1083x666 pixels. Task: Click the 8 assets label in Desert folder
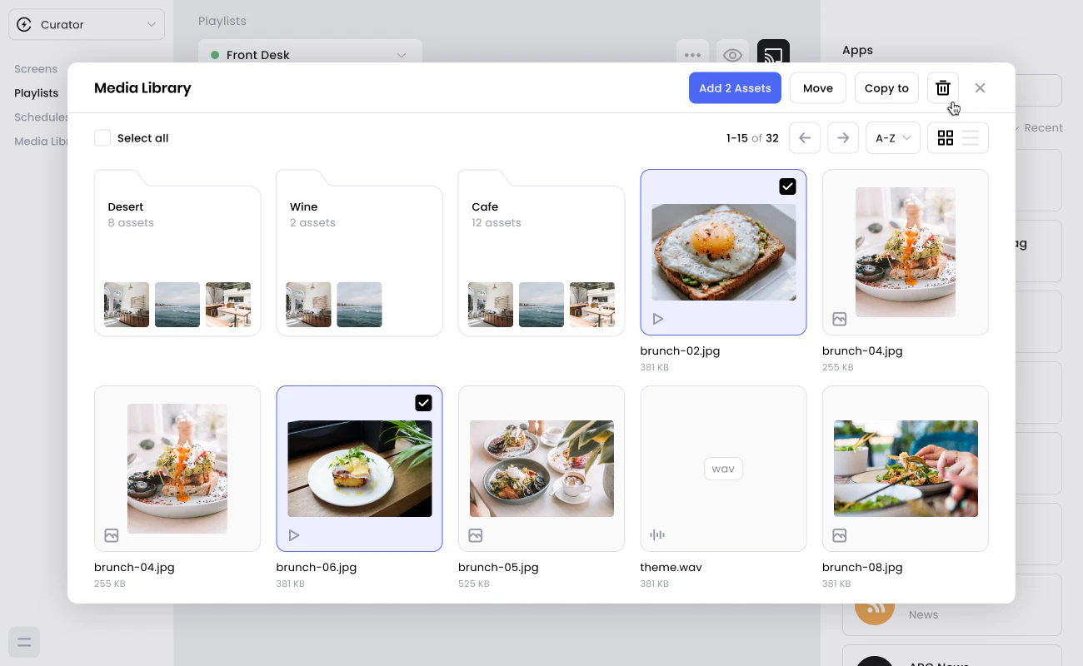(x=131, y=223)
